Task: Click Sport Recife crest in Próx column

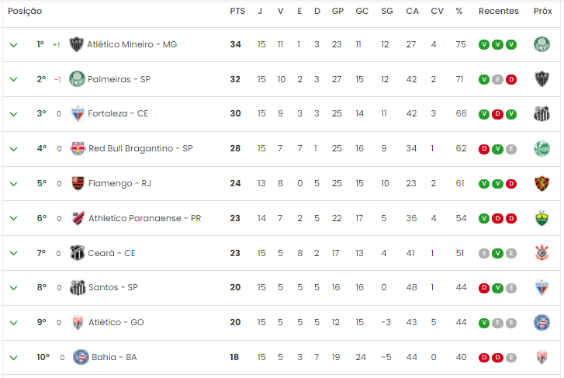Action: [542, 183]
